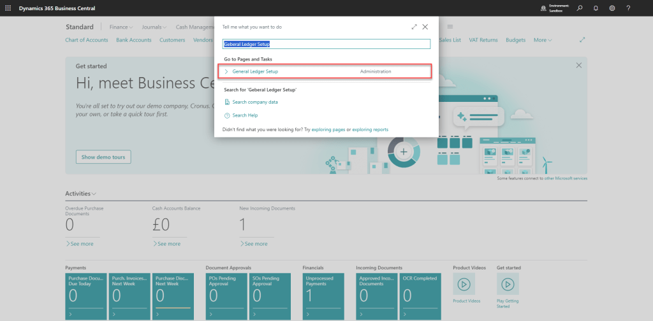Open notifications bell icon
This screenshot has height=321, width=653.
click(596, 8)
